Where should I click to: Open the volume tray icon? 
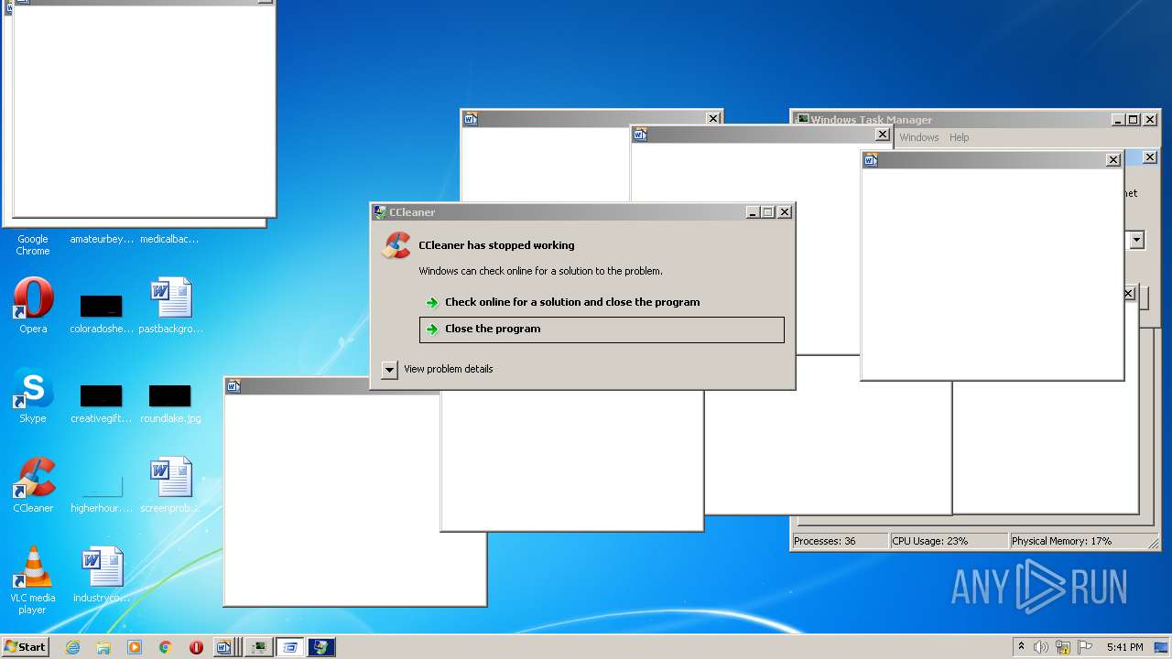point(1041,647)
